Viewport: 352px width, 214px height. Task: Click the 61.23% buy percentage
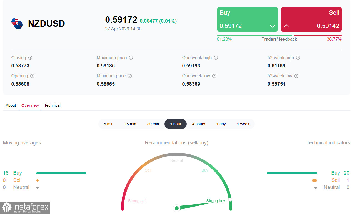coord(224,39)
